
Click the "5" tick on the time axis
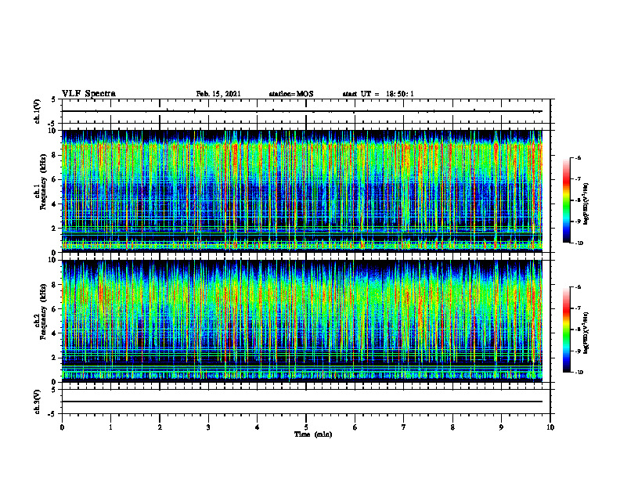tap(306, 427)
